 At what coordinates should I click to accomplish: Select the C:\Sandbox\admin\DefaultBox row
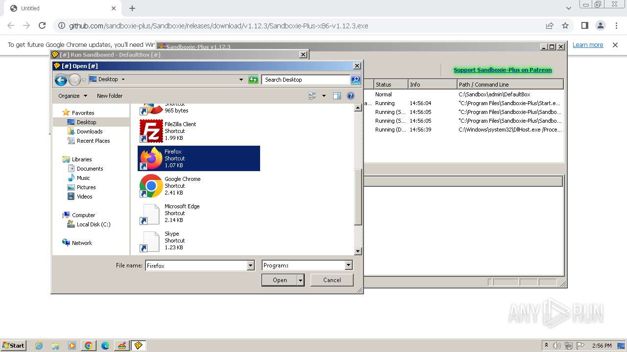(464, 94)
